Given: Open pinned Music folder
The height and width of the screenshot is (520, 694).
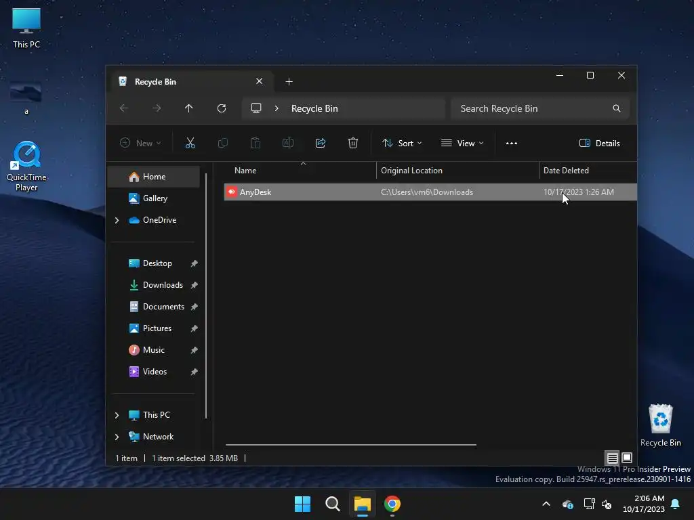Looking at the screenshot, I should (x=153, y=350).
